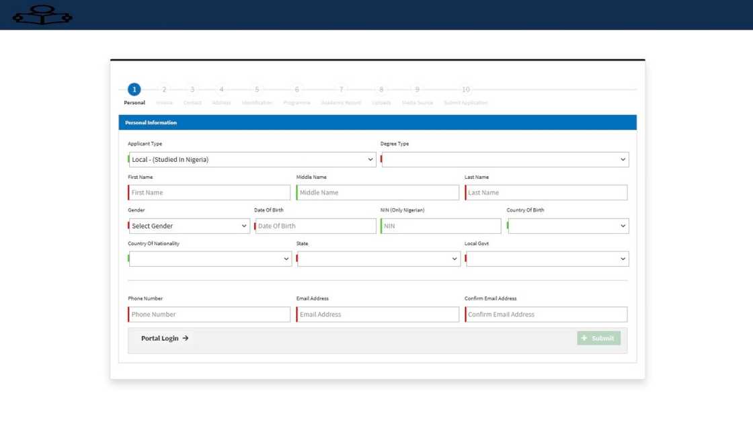Go to the Contact step tab
This screenshot has width=753, height=424.
point(192,103)
